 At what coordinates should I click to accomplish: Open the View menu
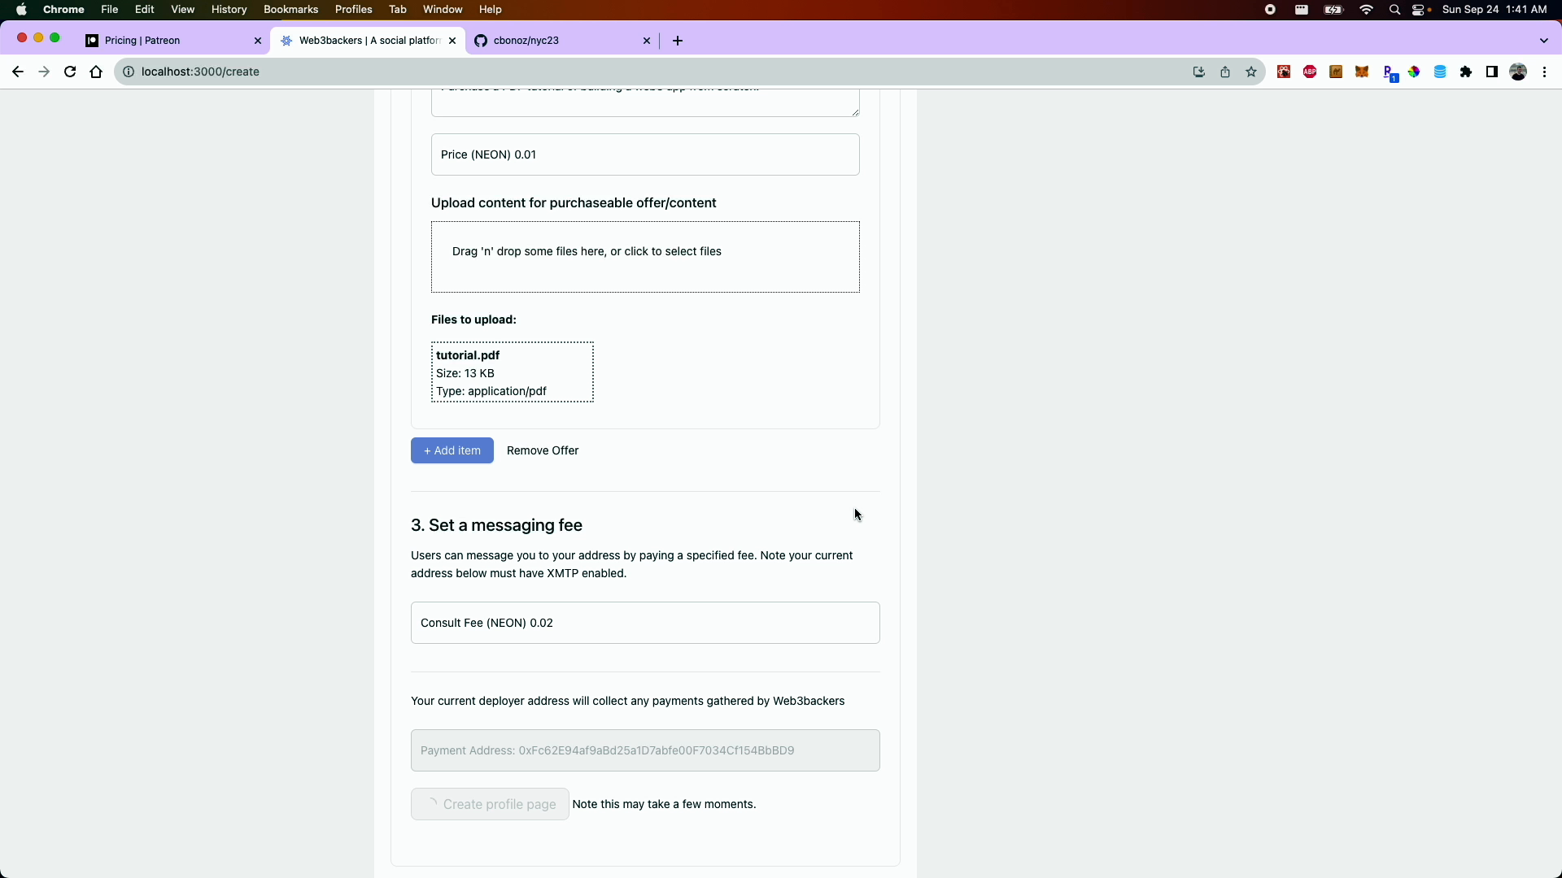[183, 10]
